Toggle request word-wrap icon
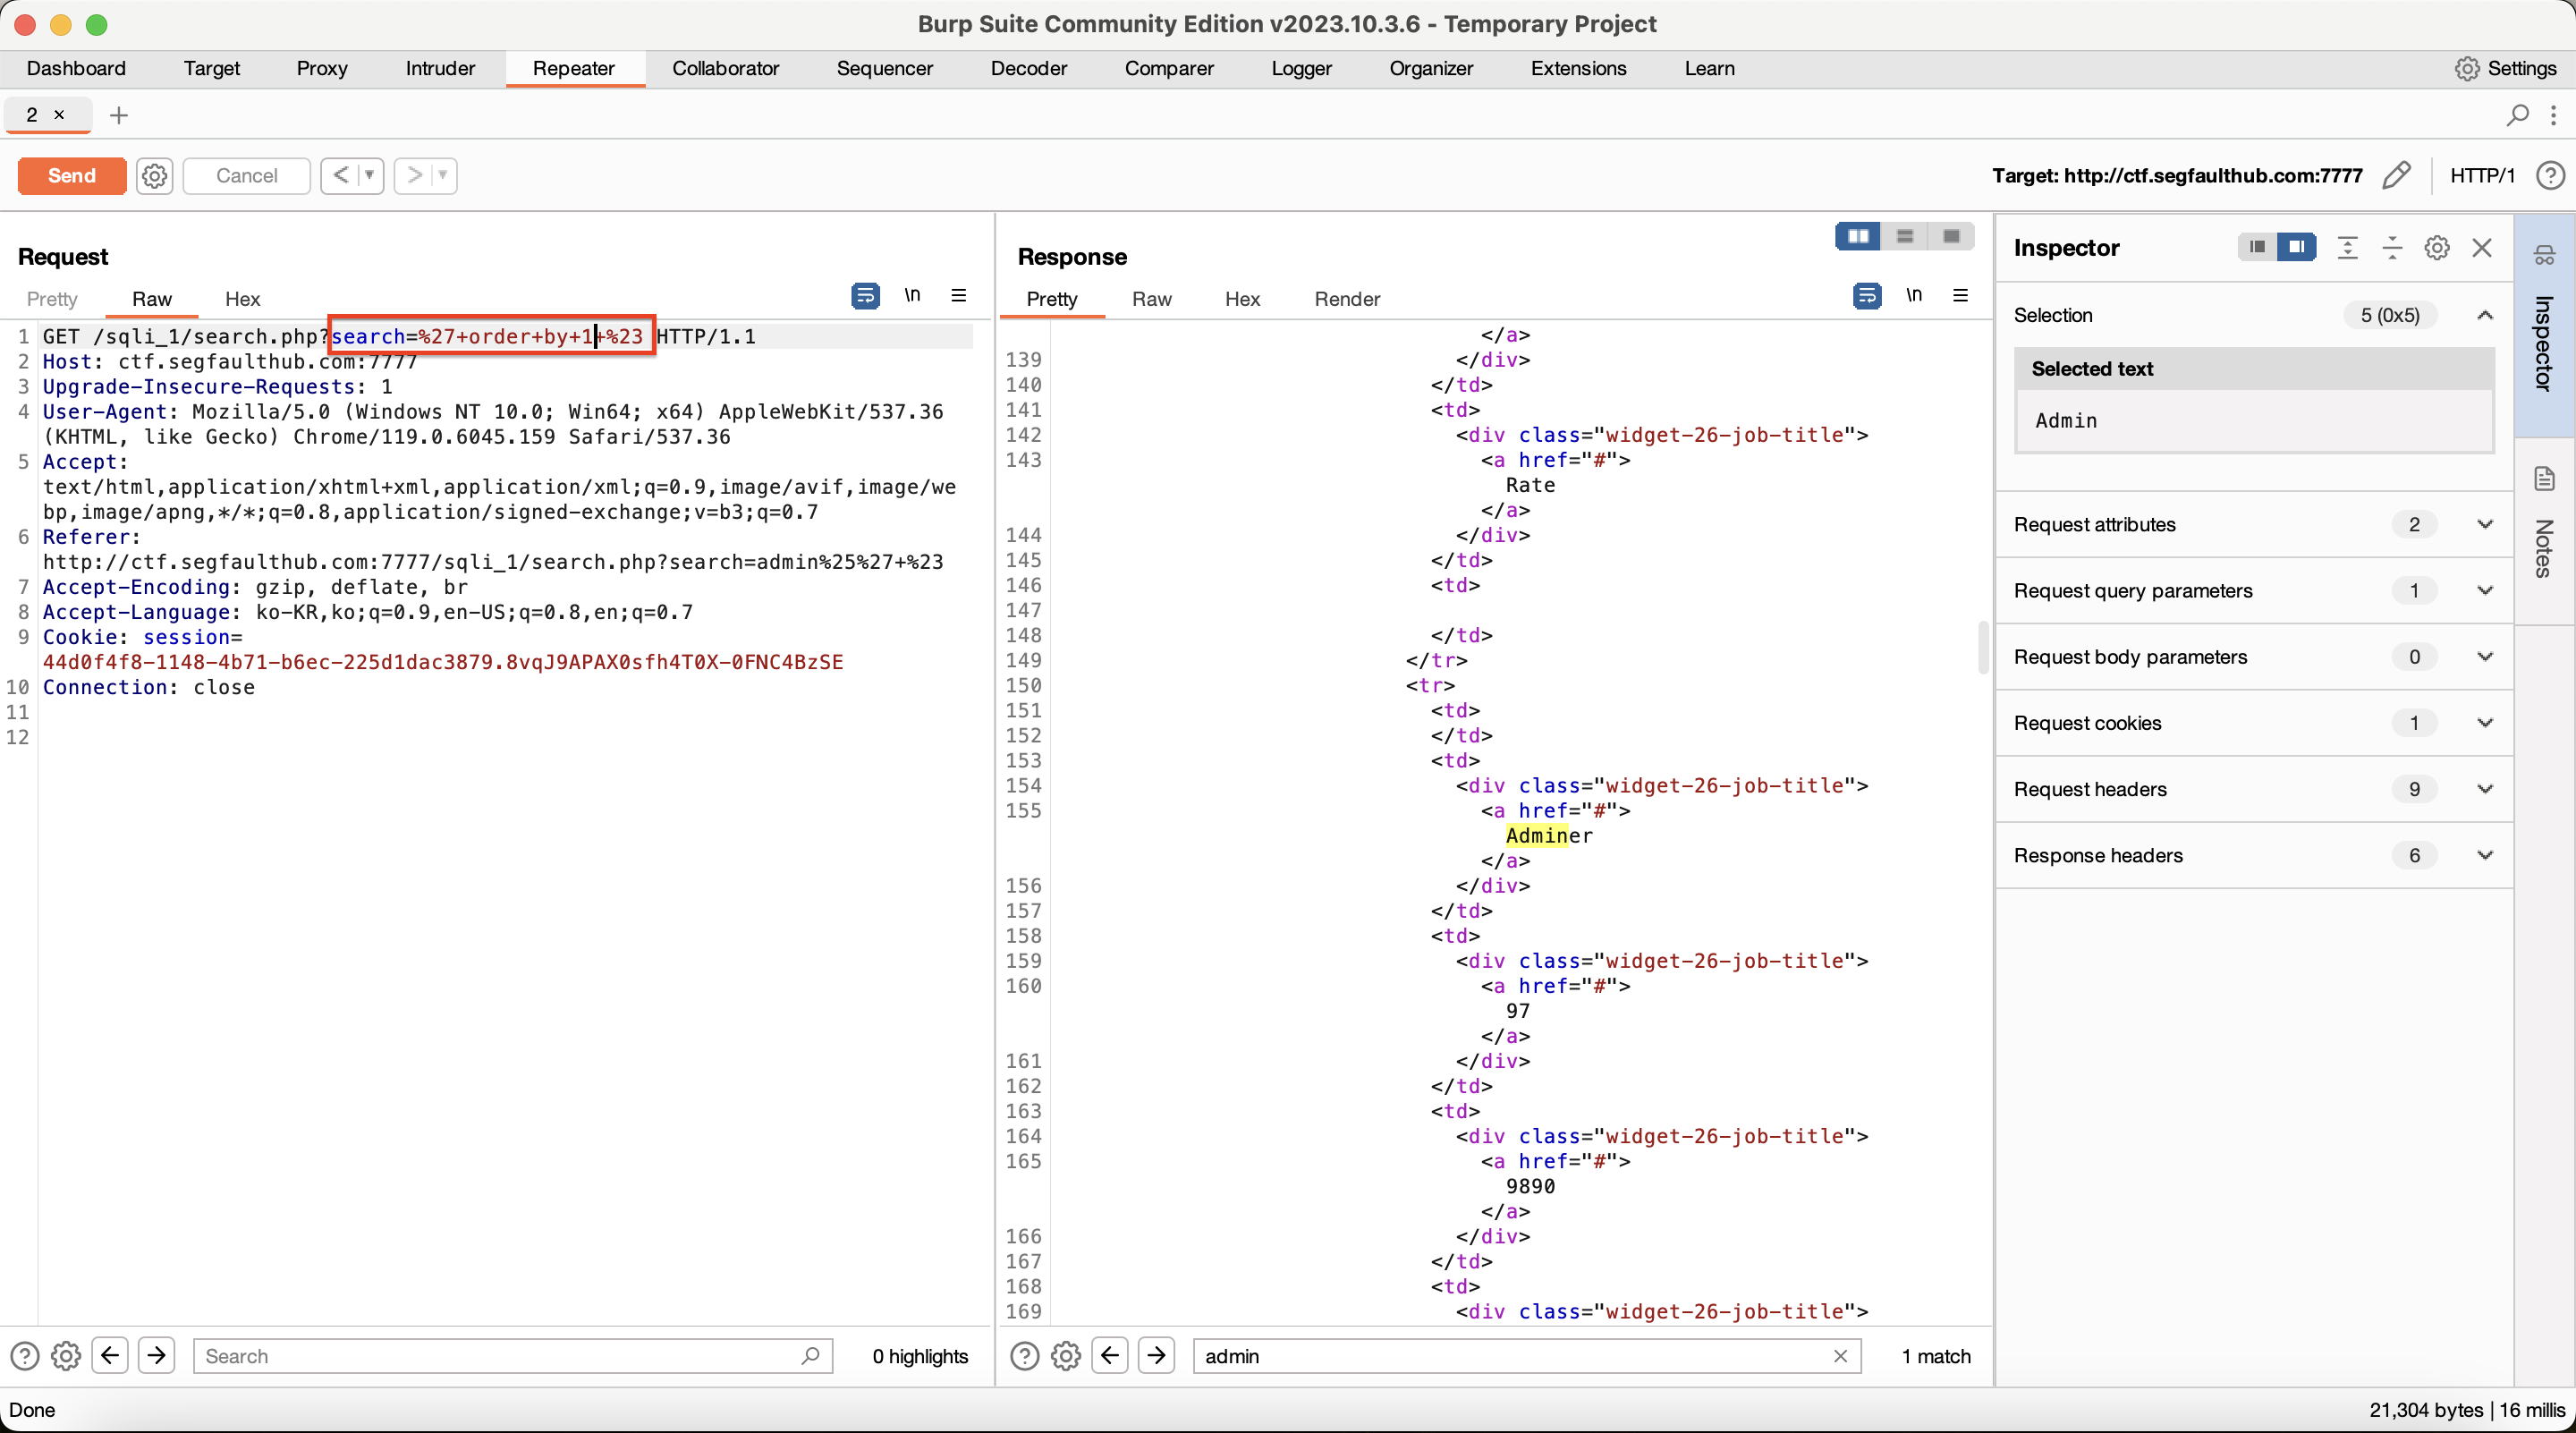This screenshot has width=2576, height=1433. (x=865, y=296)
